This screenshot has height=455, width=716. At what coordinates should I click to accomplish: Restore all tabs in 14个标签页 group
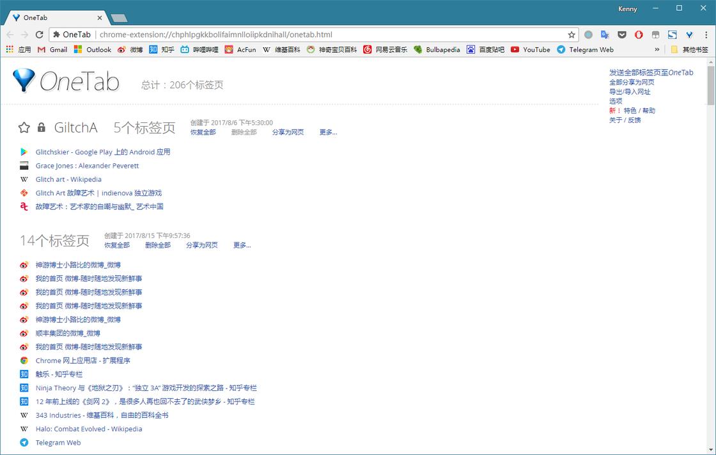pos(117,245)
